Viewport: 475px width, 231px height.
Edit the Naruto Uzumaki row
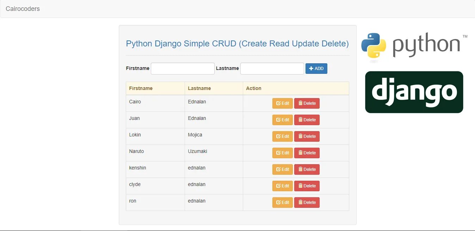[282, 153]
